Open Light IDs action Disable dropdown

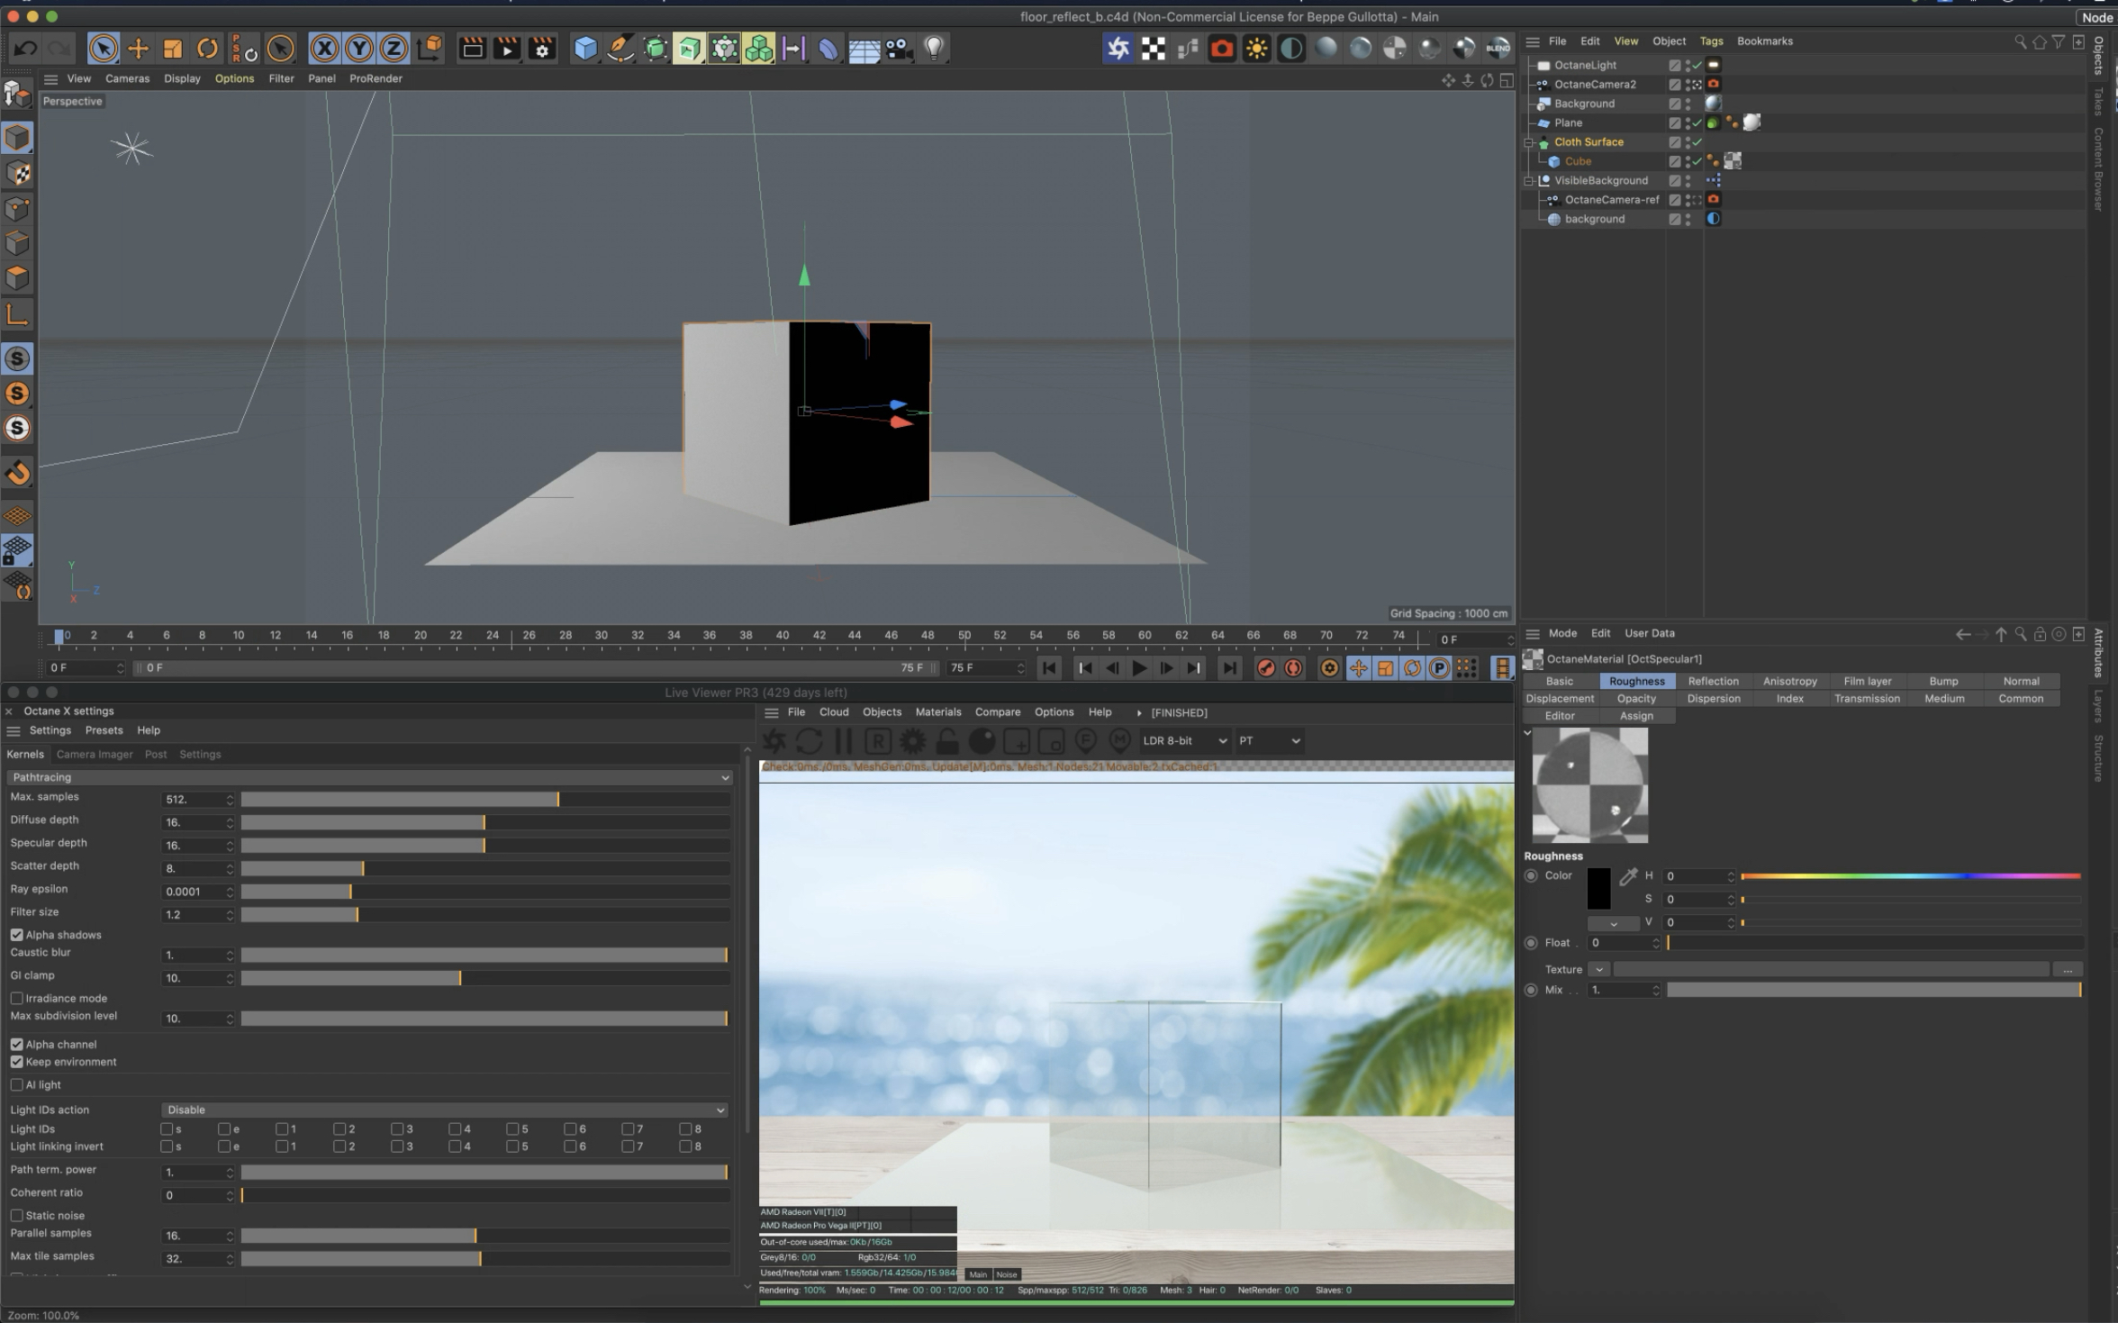coord(444,1110)
